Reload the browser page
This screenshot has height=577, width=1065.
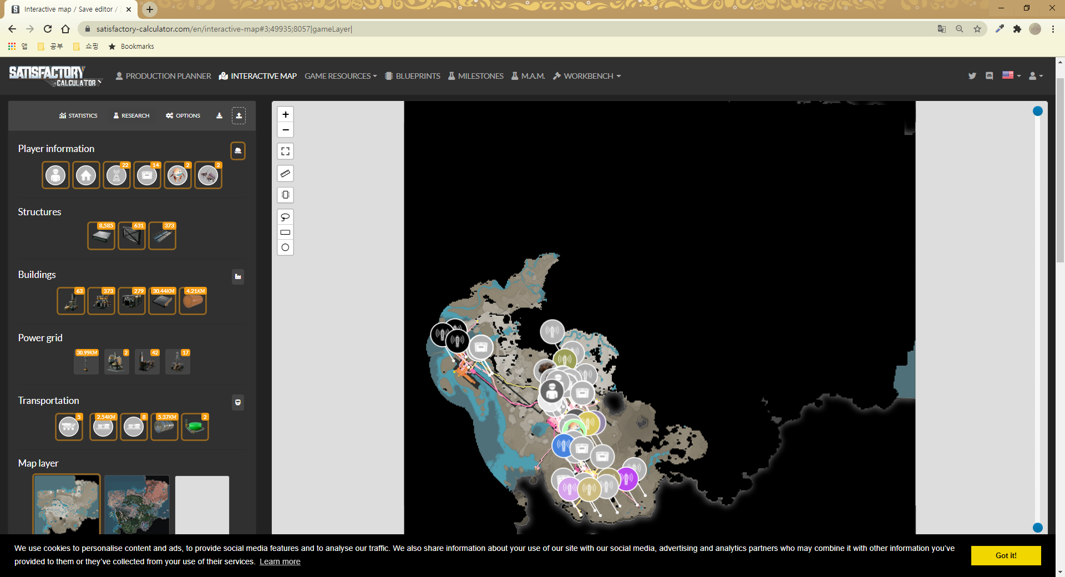[48, 29]
